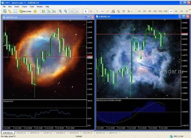Viewport: 191px width, 138px height.
Task: Open the Charts menu
Action: click(24, 7)
